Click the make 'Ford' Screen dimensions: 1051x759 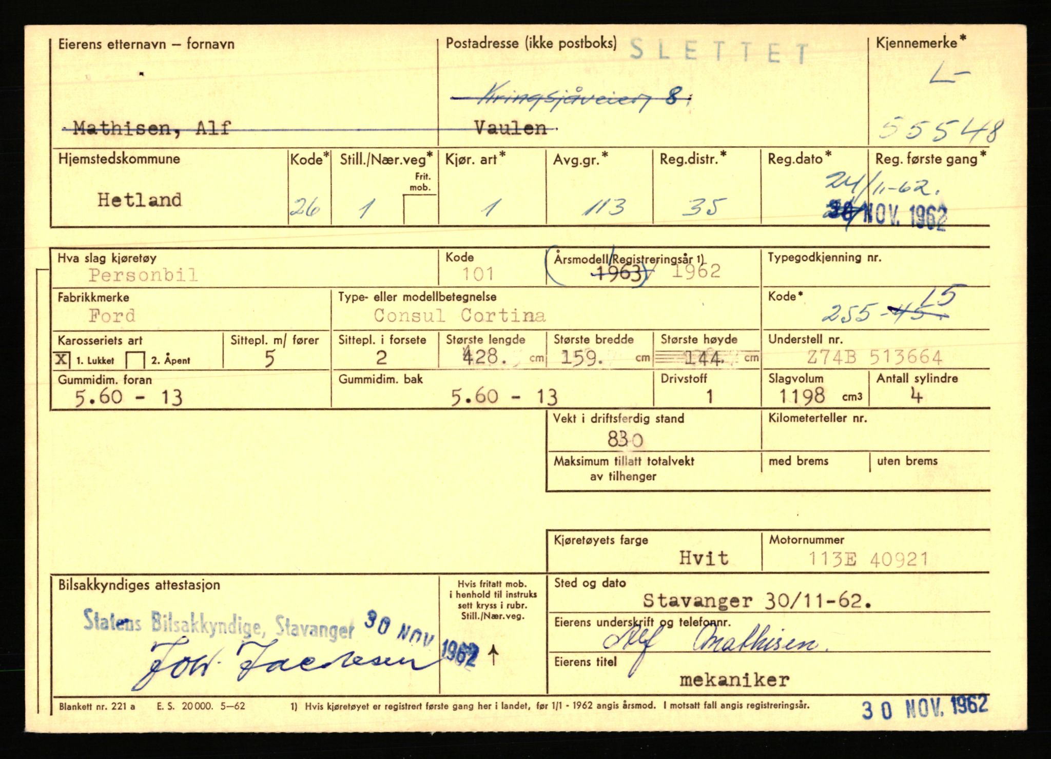click(x=112, y=315)
